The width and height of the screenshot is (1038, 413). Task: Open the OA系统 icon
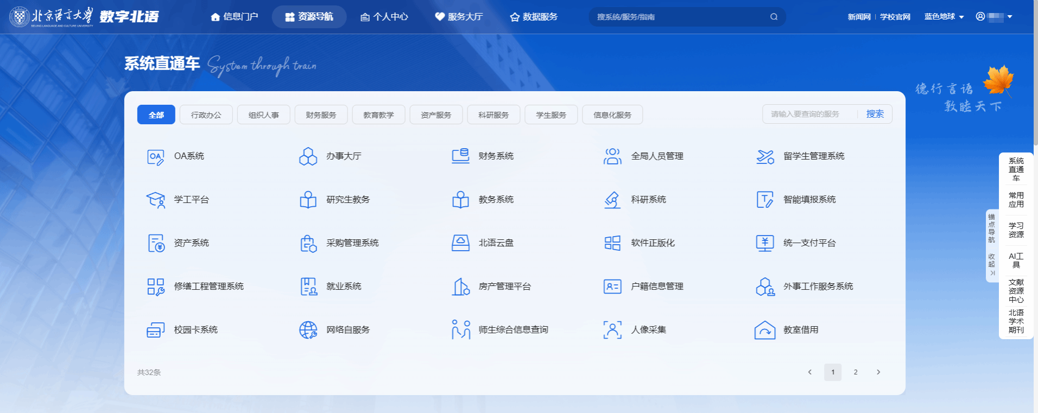155,157
